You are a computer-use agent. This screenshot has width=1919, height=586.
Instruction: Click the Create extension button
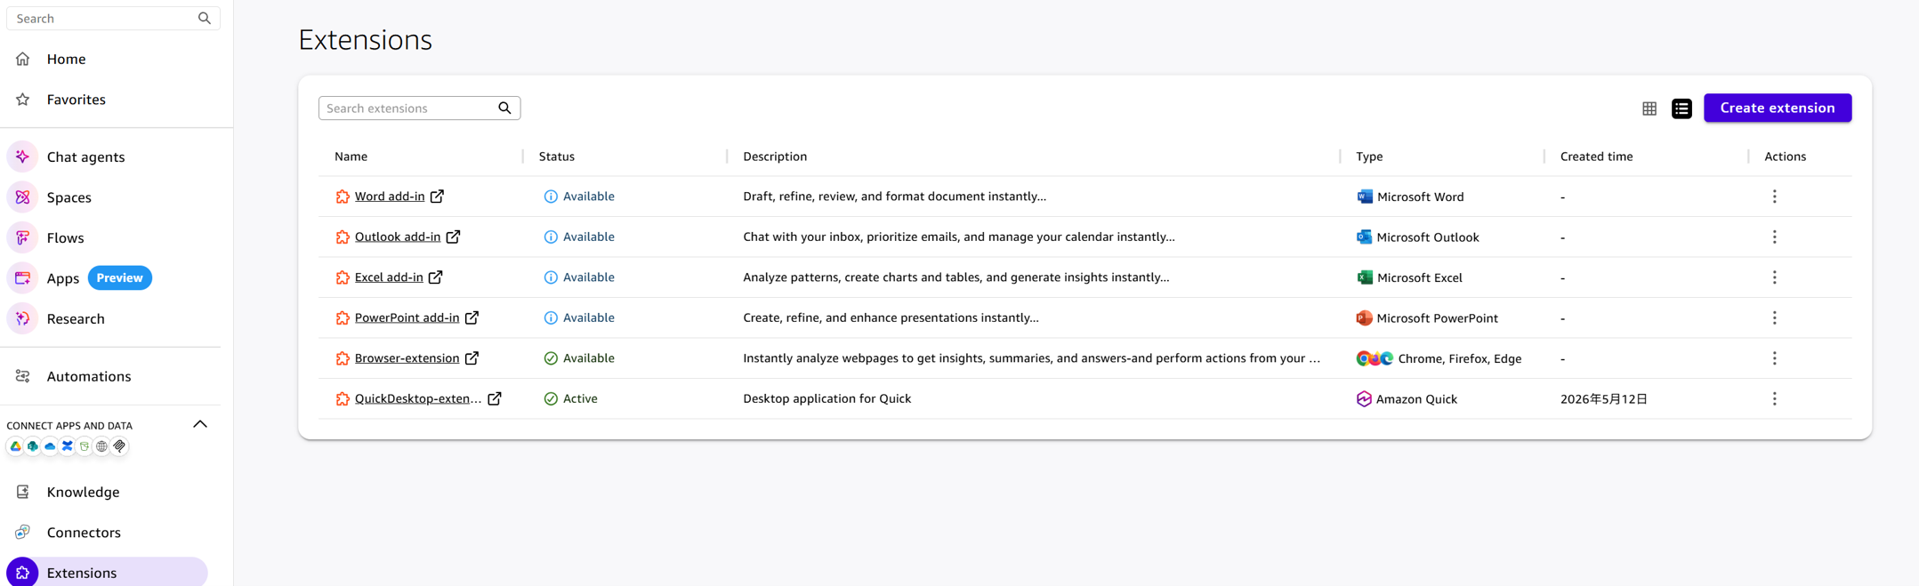[x=1777, y=108]
